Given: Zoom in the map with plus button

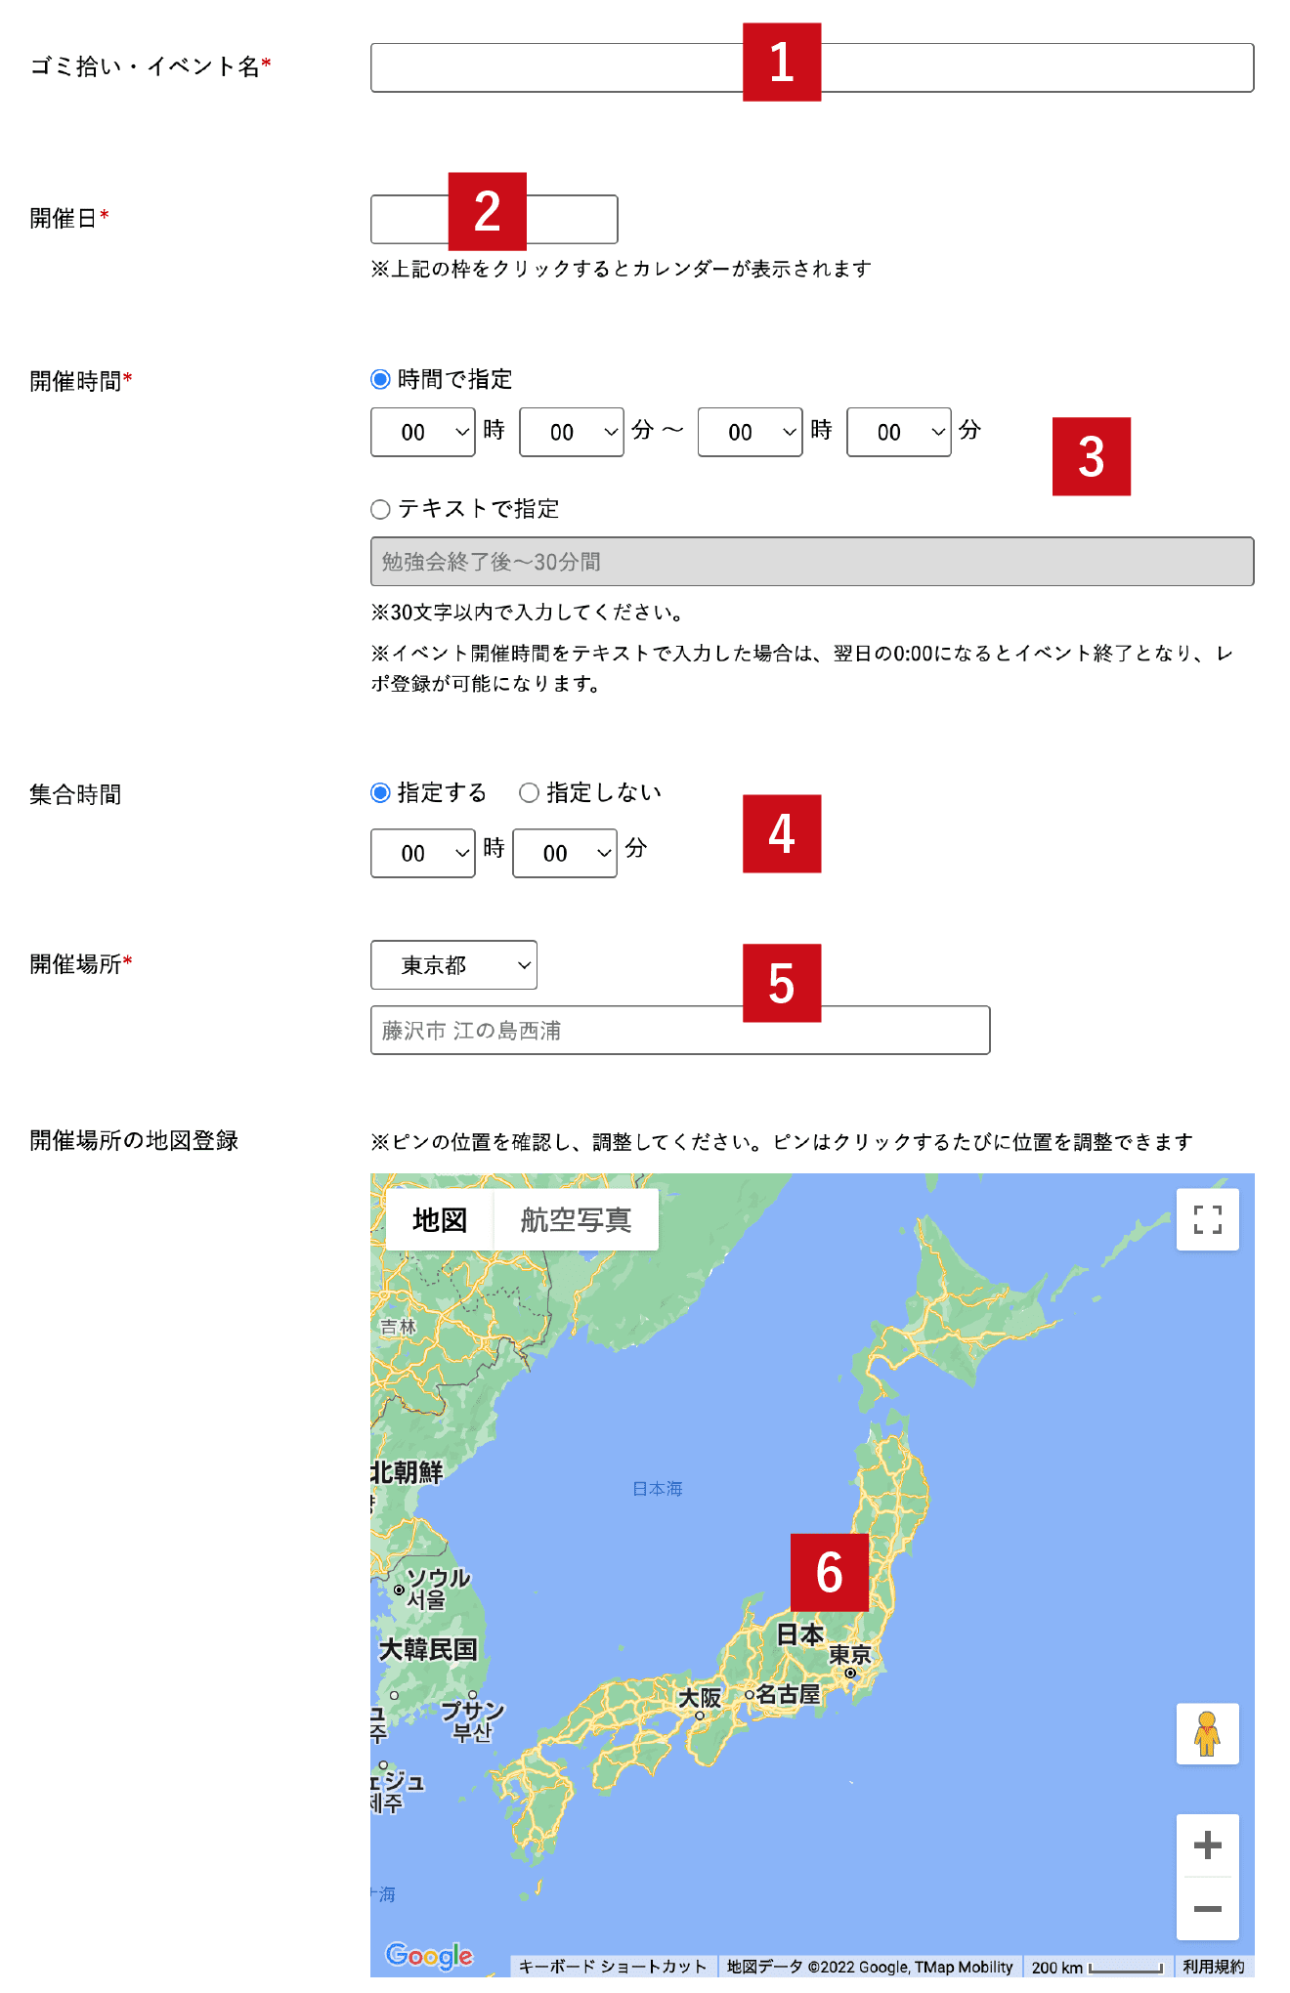Looking at the screenshot, I should [x=1207, y=1845].
